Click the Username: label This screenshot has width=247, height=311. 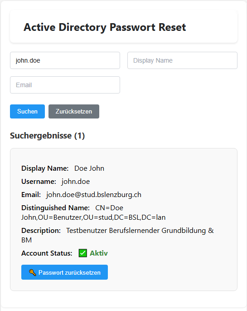39,182
